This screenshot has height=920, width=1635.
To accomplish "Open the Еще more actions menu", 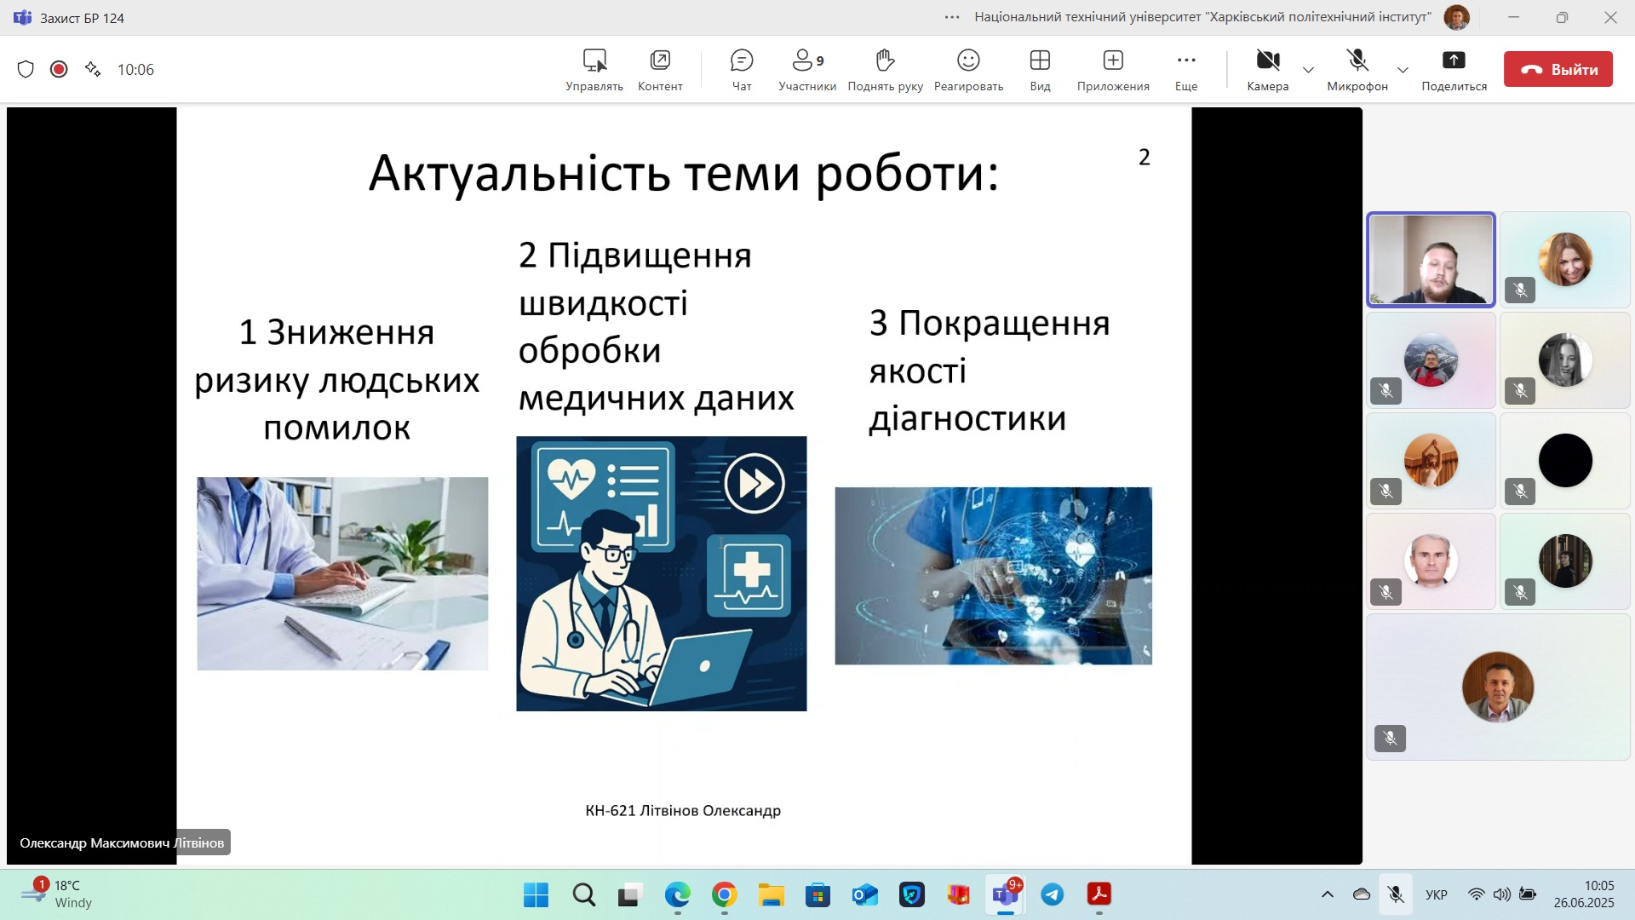I will point(1186,69).
